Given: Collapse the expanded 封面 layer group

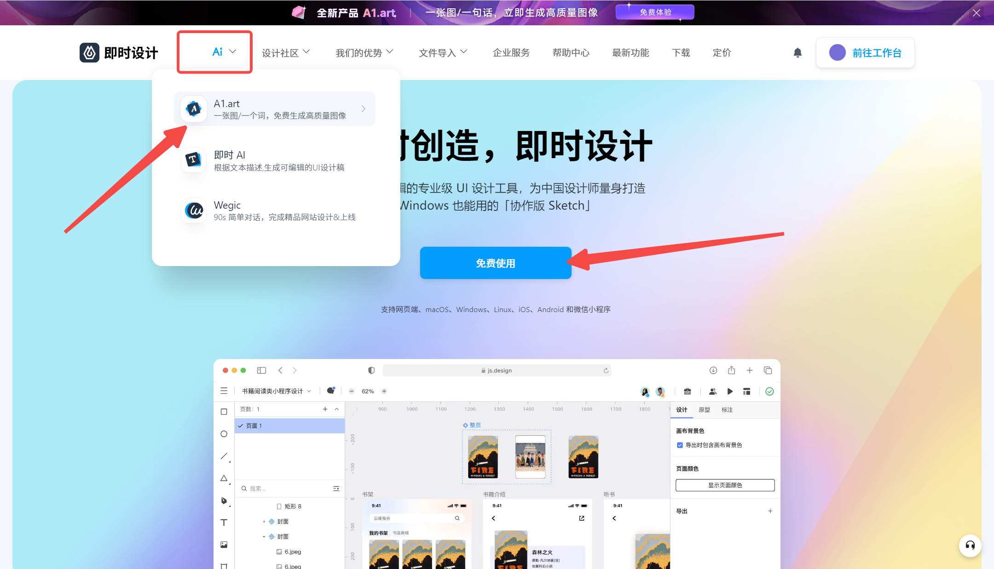Looking at the screenshot, I should tap(264, 537).
